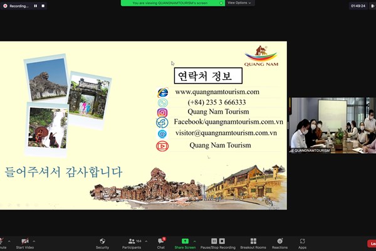Pause the recording in top-left indicator
The height and width of the screenshot is (251, 376).
[36, 6]
